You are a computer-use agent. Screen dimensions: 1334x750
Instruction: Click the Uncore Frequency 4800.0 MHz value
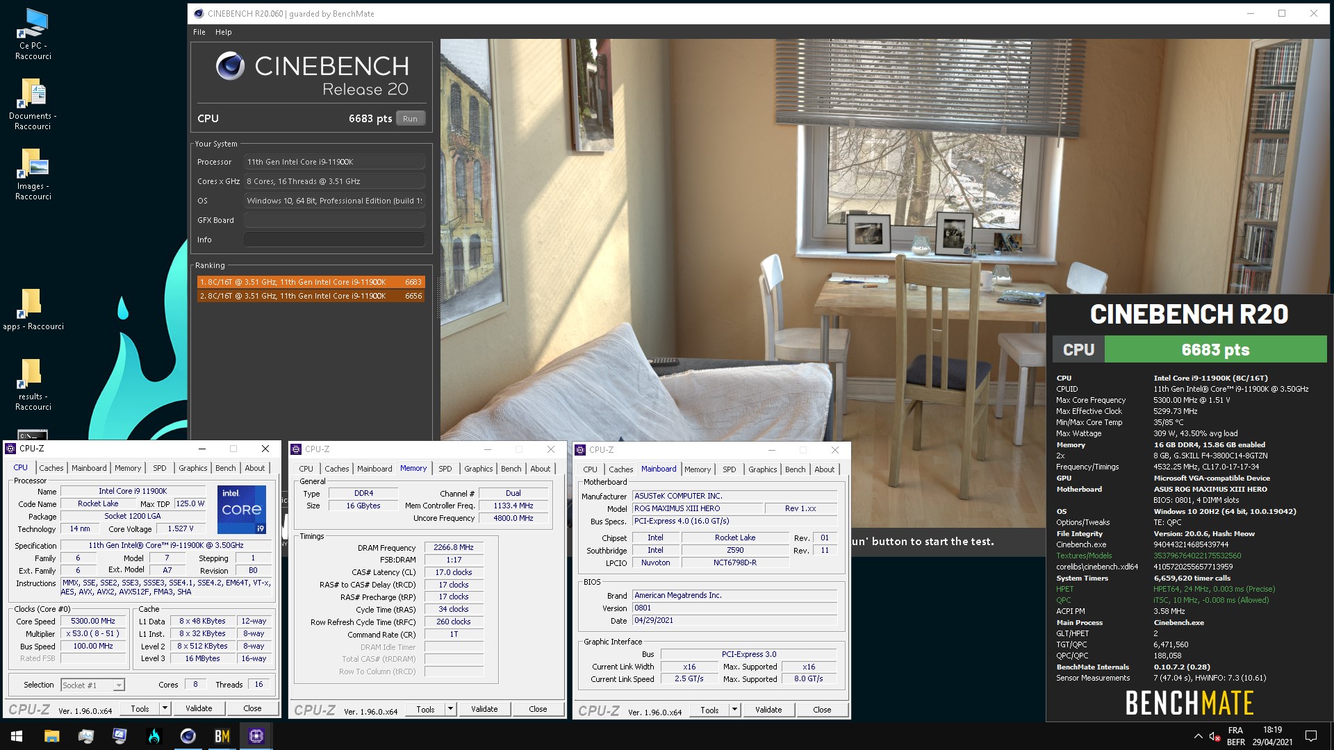point(513,518)
